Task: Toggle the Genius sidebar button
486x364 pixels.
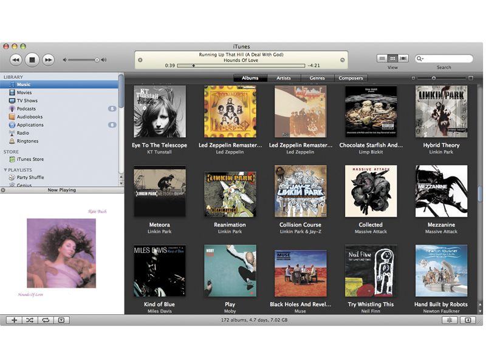Action: coord(468,320)
